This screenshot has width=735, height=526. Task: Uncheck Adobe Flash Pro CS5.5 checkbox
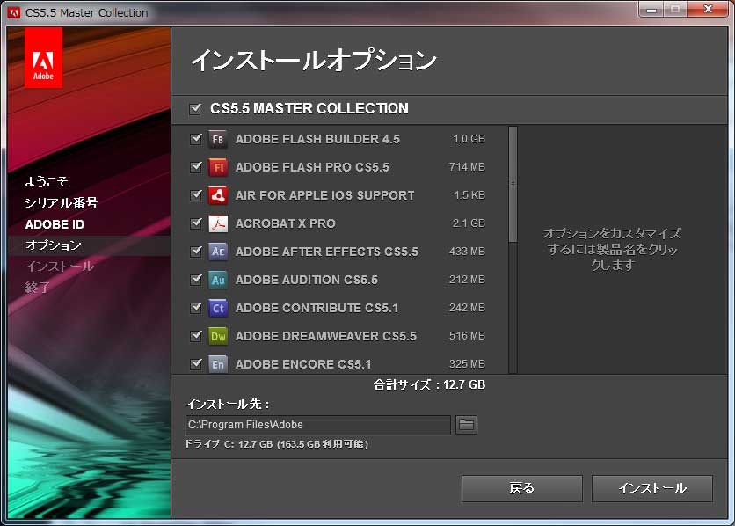pyautogui.click(x=196, y=167)
